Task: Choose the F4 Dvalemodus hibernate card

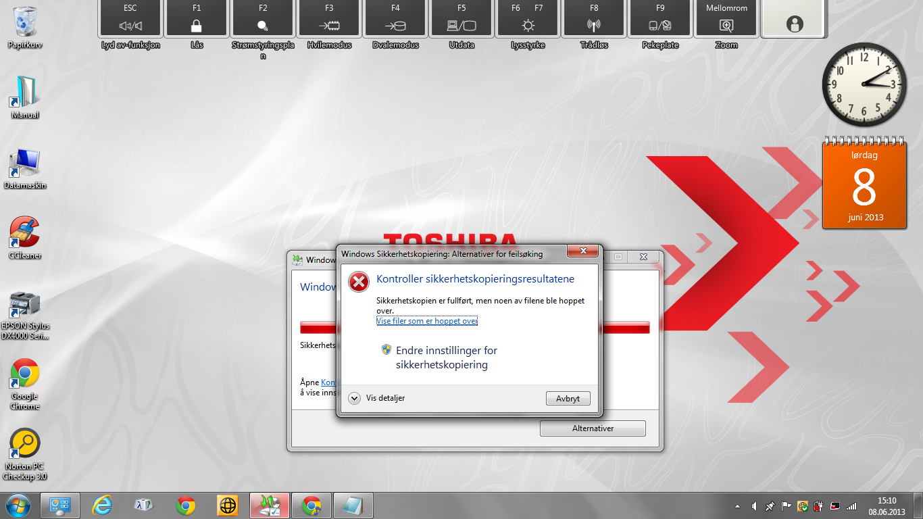Action: [395, 19]
